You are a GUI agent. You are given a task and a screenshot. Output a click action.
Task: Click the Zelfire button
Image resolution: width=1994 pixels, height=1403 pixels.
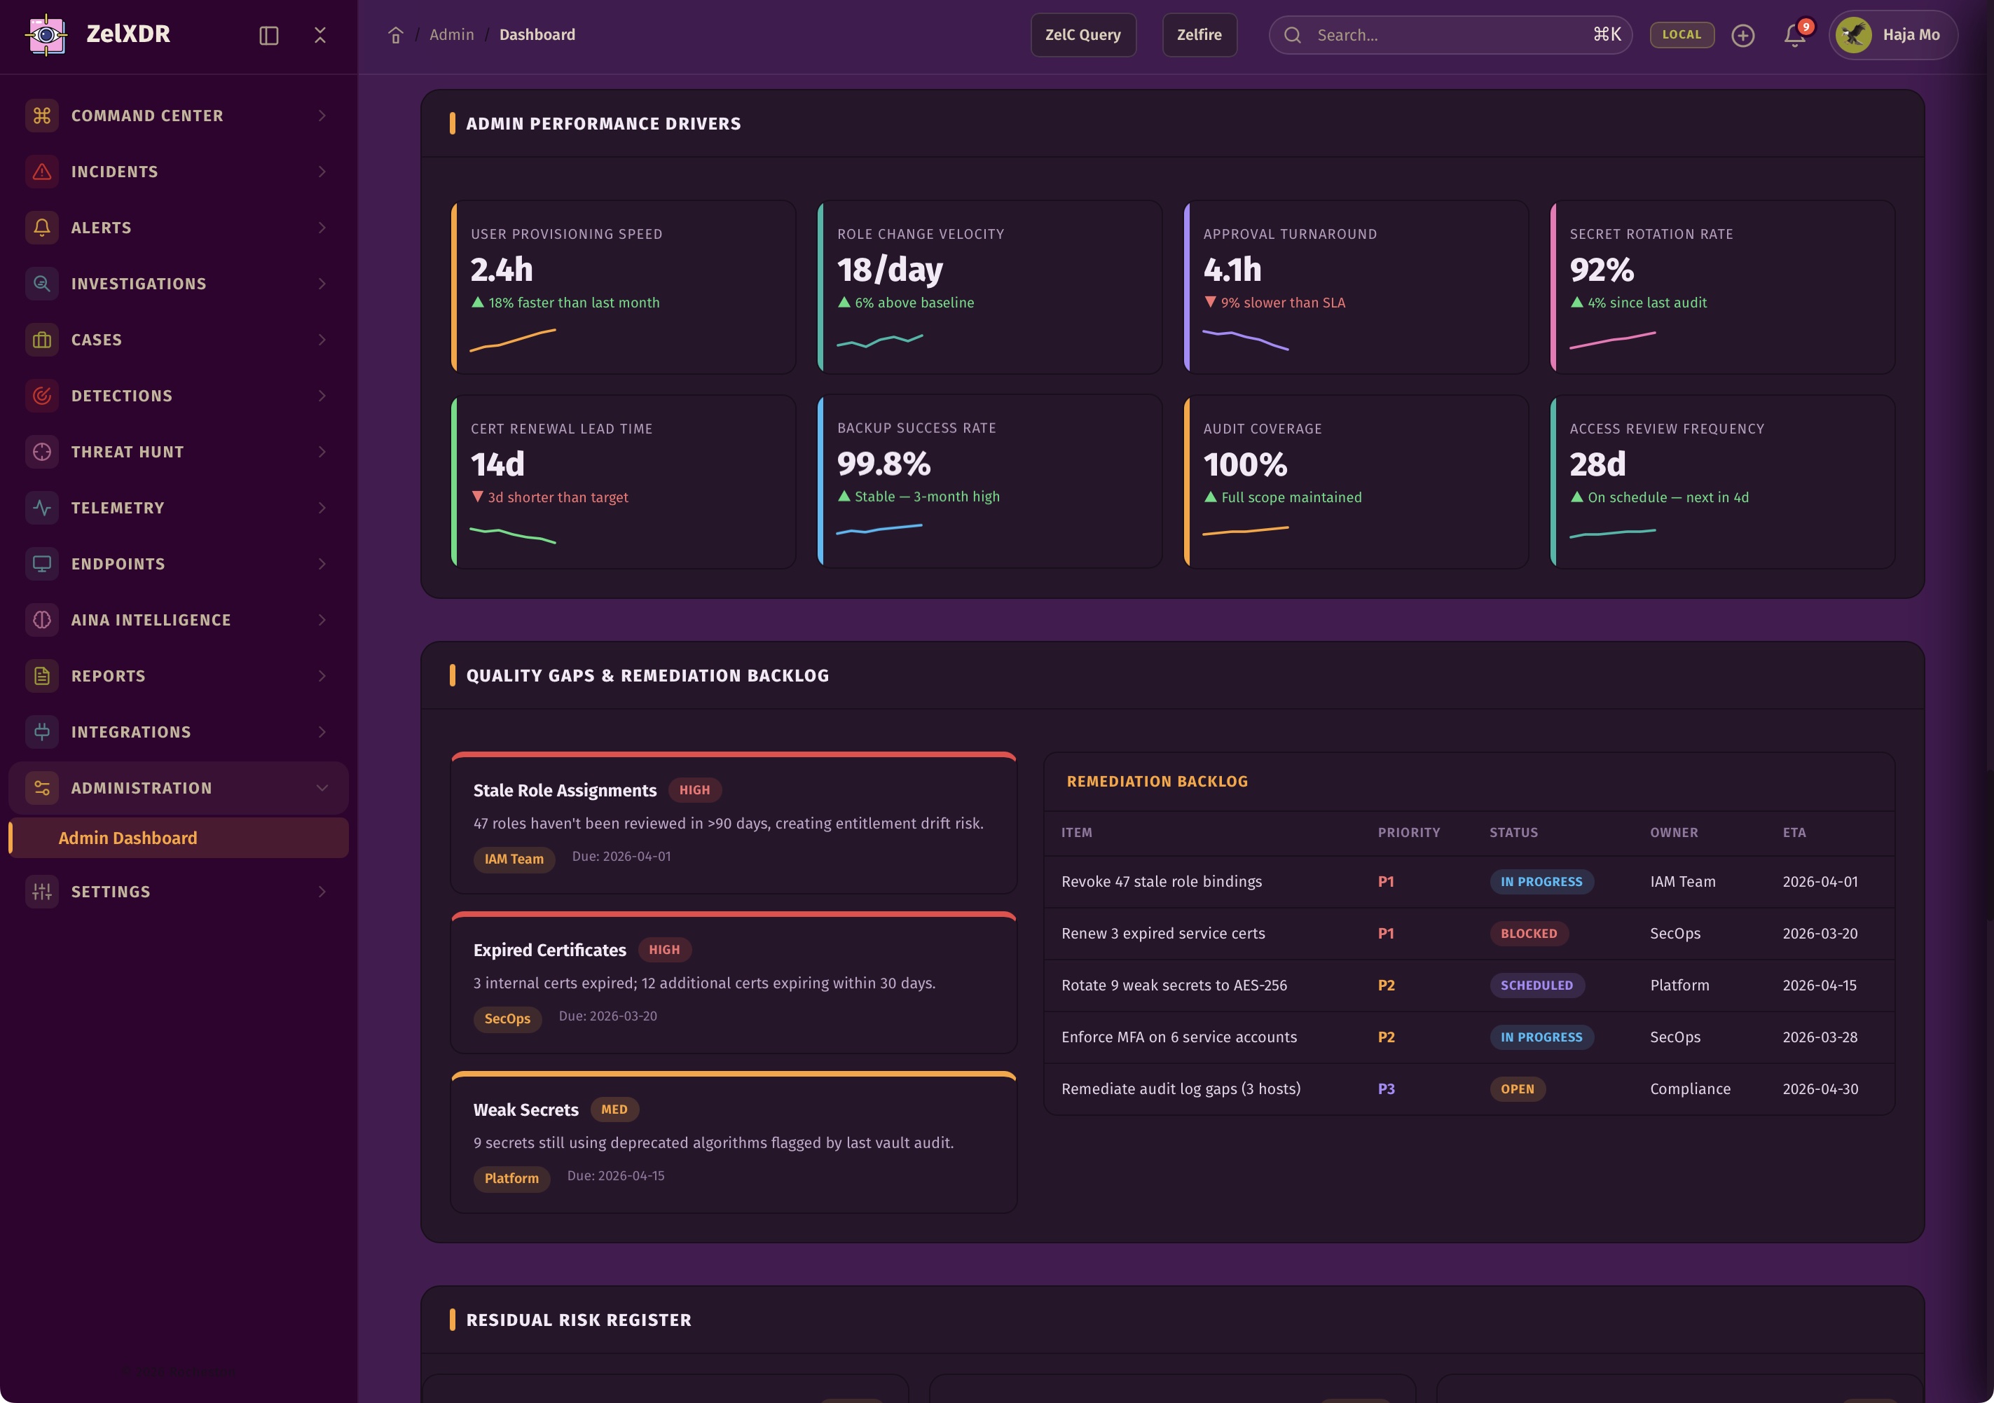1199,35
